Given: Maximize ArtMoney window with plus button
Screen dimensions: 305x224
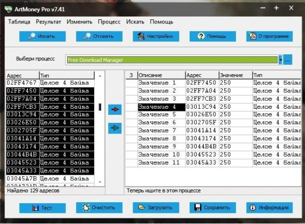Looking at the screenshot, I should 277,8.
